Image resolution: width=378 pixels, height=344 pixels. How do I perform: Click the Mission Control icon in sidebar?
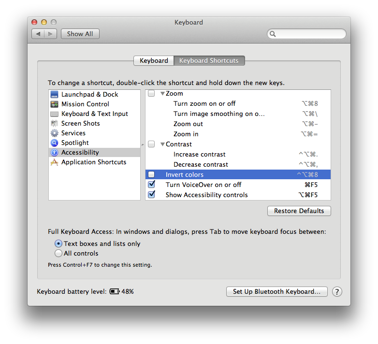click(x=54, y=104)
